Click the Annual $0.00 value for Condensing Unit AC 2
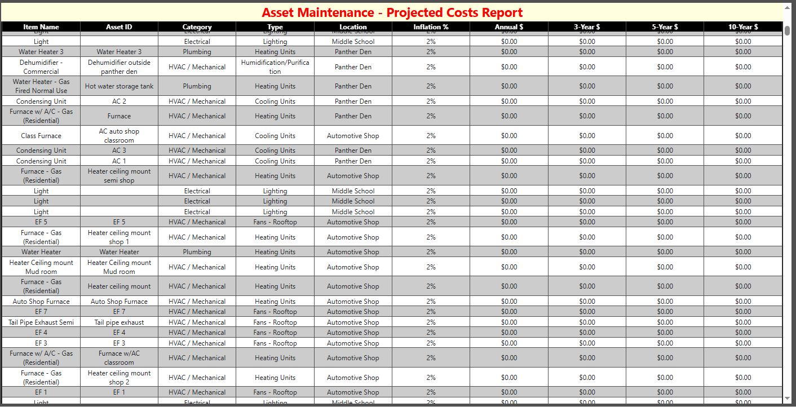The image size is (796, 407). click(x=508, y=101)
